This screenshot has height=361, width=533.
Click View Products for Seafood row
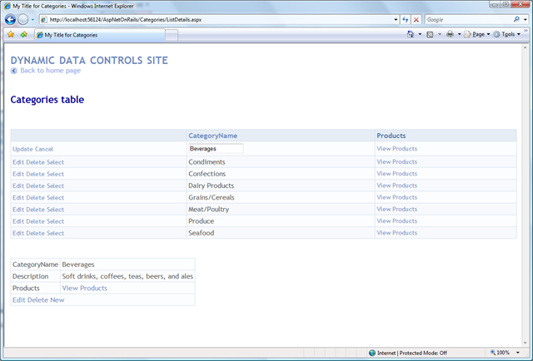396,233
